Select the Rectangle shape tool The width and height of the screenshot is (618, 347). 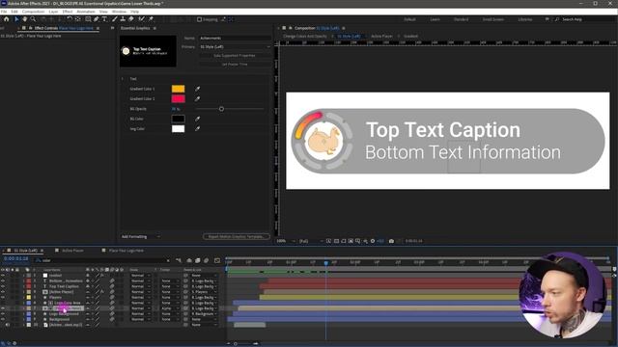point(88,19)
